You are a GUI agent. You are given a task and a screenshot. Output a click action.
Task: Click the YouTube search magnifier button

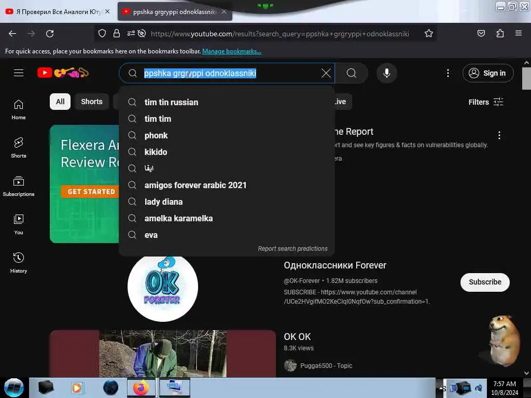tap(352, 73)
